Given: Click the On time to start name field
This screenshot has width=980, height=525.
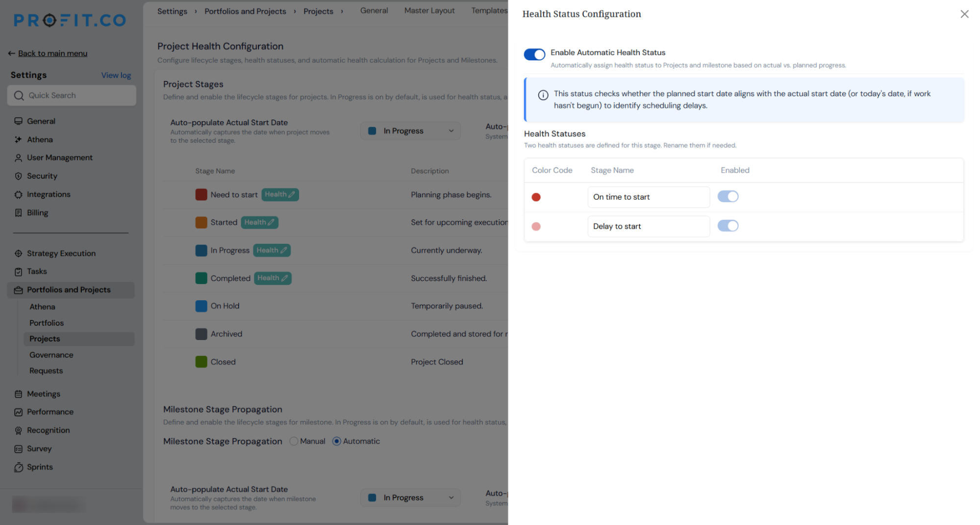Looking at the screenshot, I should coord(649,197).
